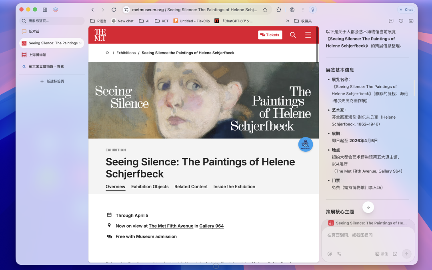Click the screenshot capture icon
The image size is (432, 270).
[x=395, y=254]
